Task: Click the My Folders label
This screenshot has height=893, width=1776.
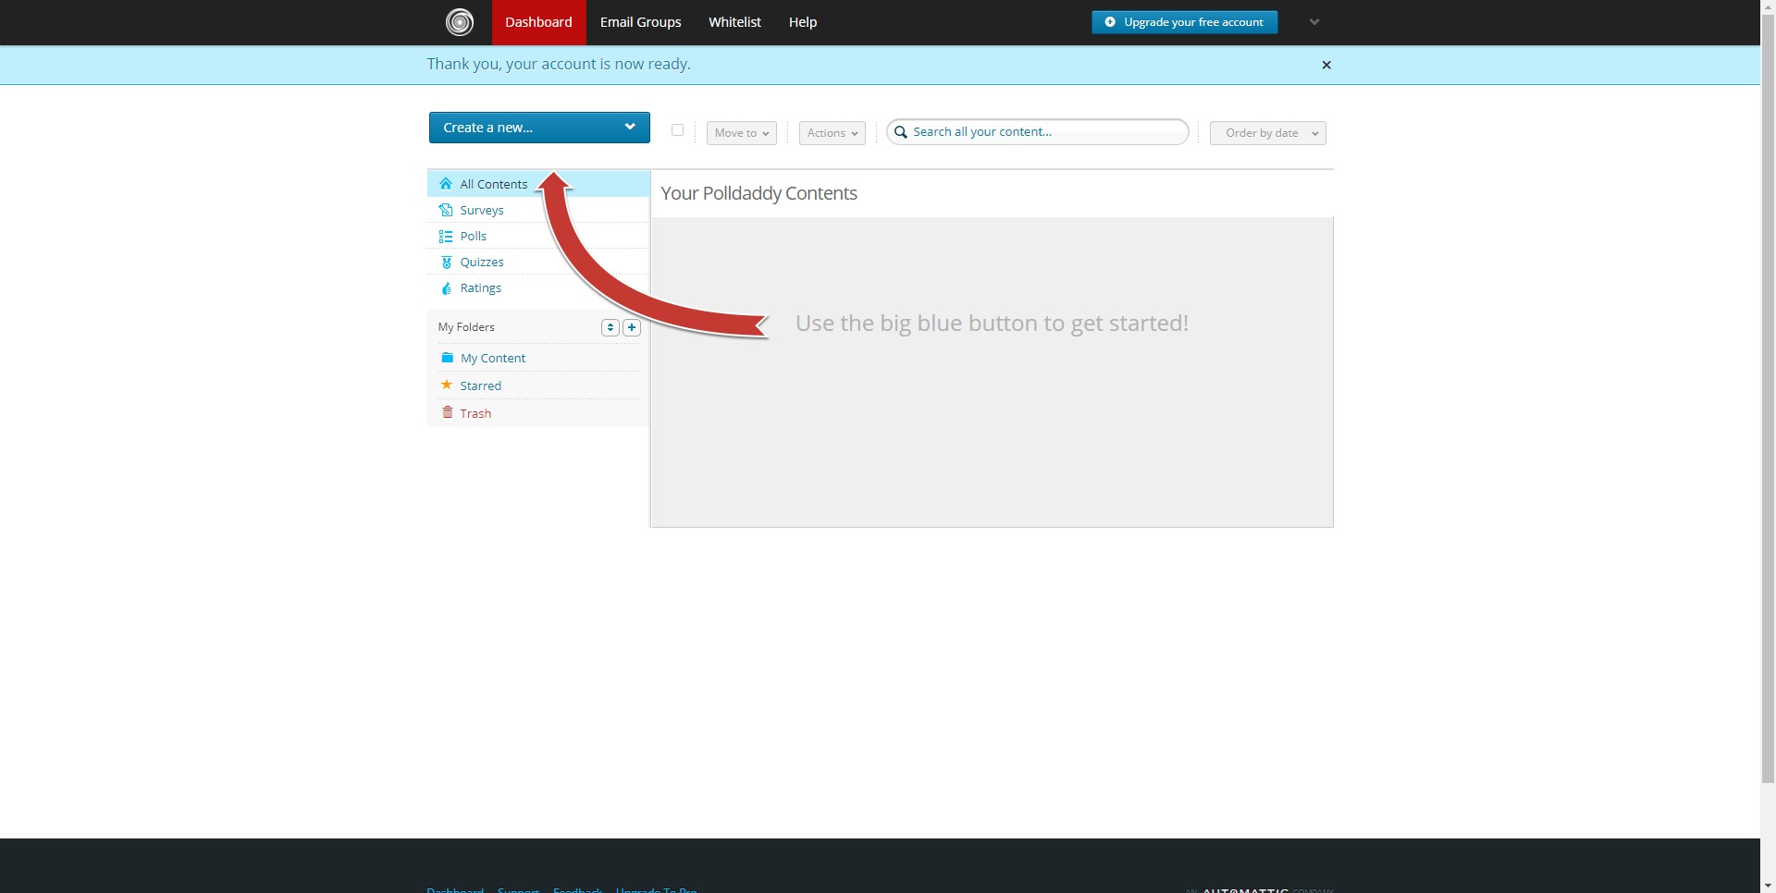Action: point(466,327)
